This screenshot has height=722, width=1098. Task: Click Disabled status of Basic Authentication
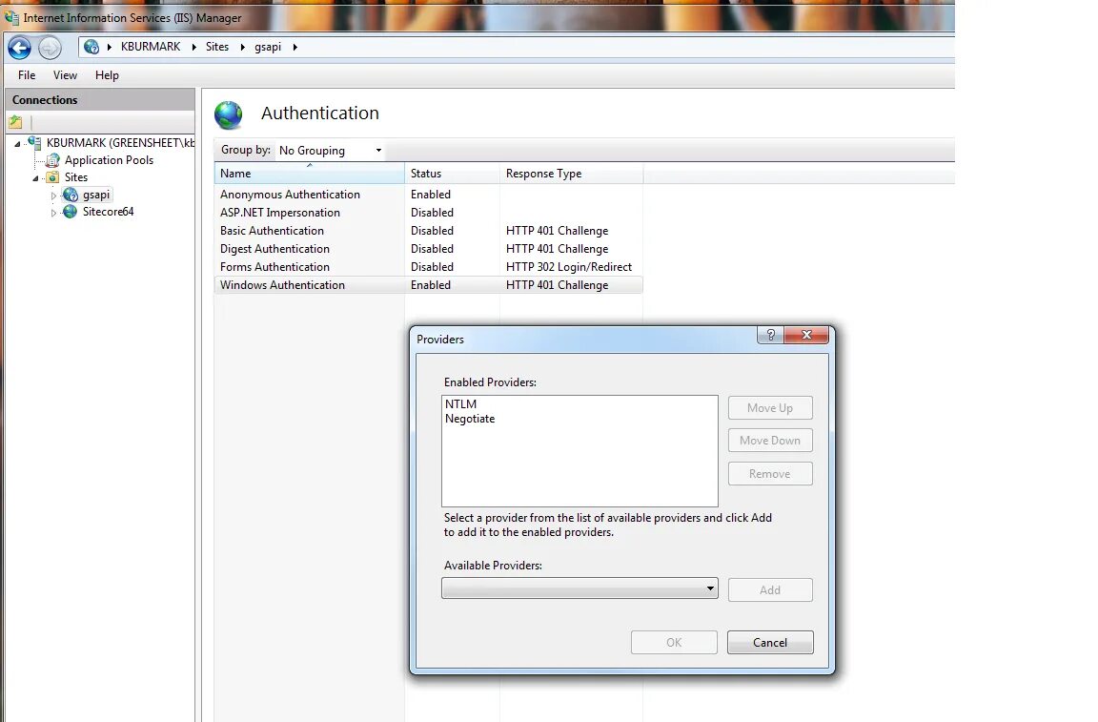pos(432,231)
